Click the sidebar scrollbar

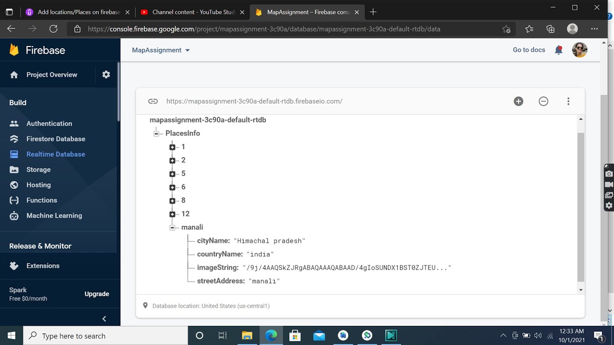coord(118,91)
